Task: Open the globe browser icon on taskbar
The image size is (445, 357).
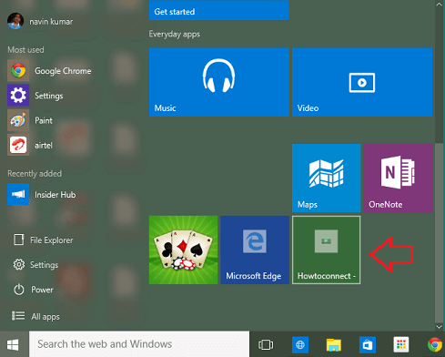Action: coord(300,344)
